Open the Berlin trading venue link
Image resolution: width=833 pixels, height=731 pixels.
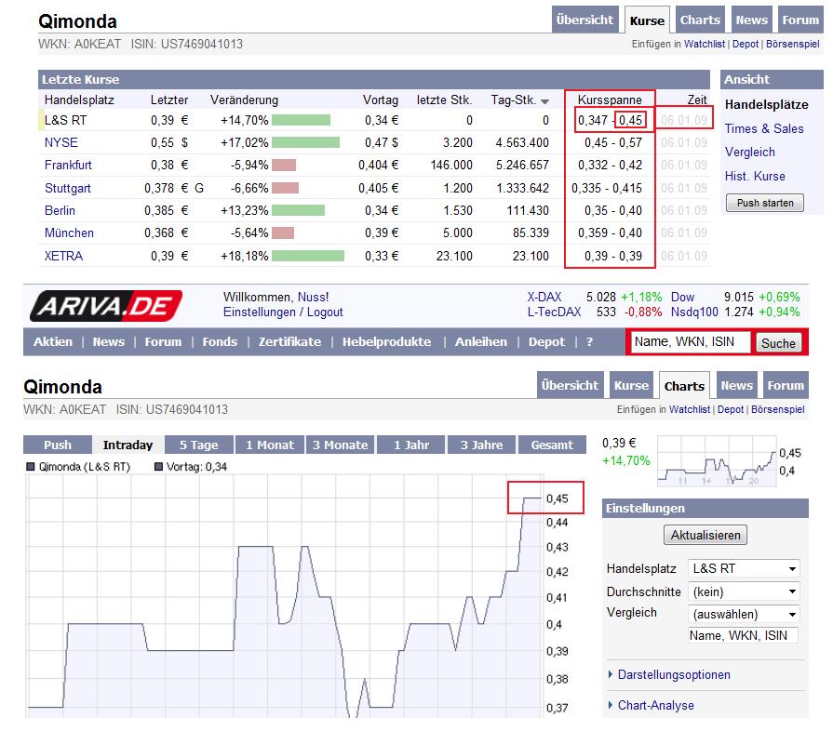(x=60, y=211)
